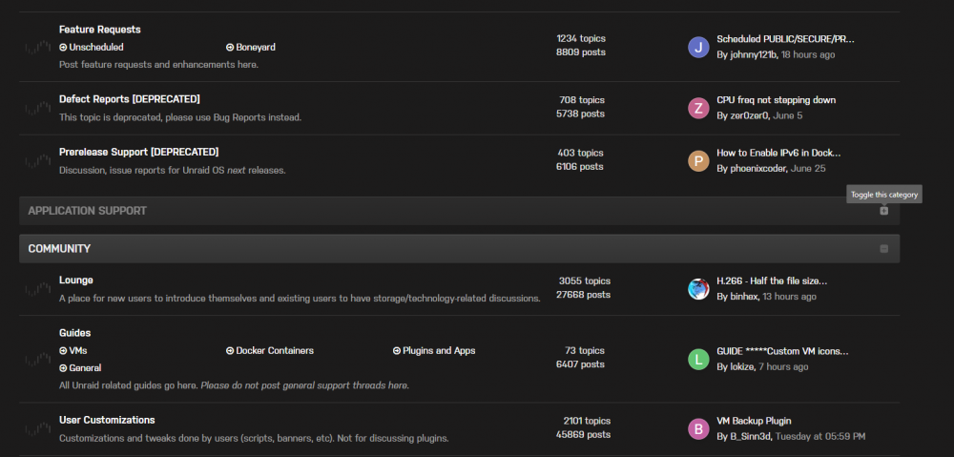Click the forum status icon beside Lounge
Image resolution: width=954 pixels, height=457 pixels.
tap(38, 290)
